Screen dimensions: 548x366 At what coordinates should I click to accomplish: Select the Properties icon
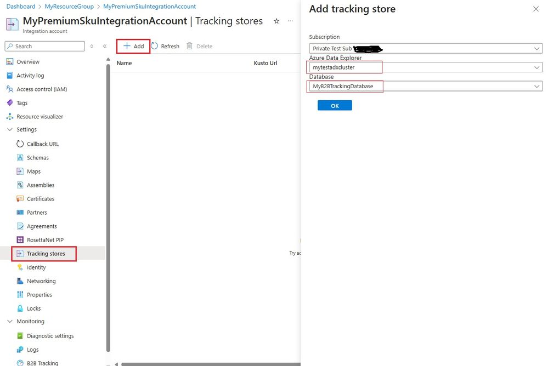pyautogui.click(x=20, y=295)
